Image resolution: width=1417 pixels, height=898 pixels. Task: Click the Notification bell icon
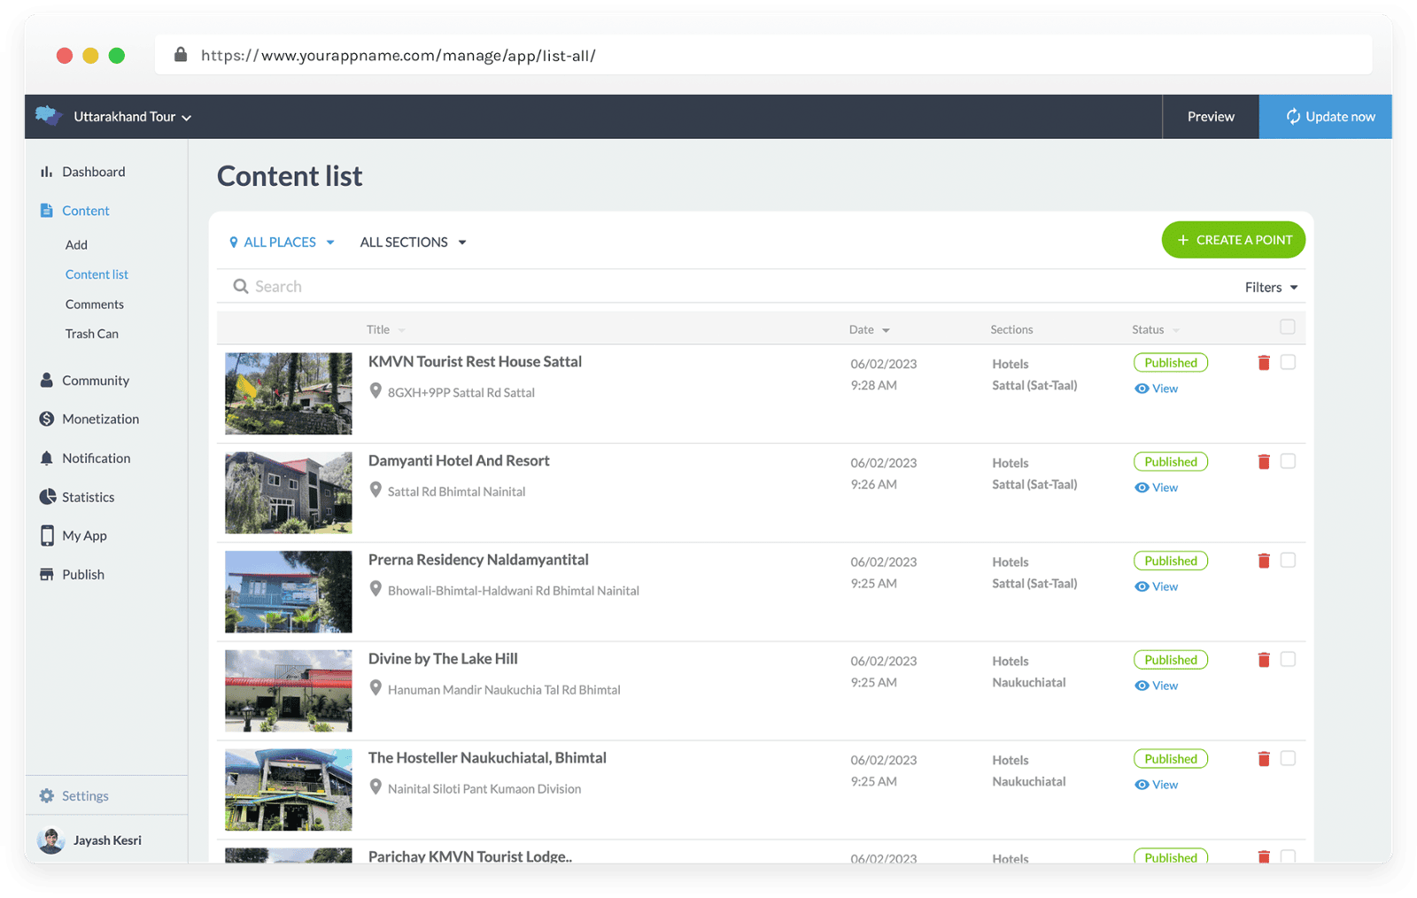(47, 458)
